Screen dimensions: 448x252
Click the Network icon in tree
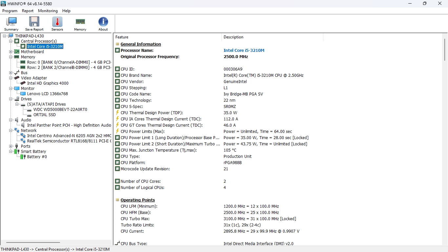pyautogui.click(x=17, y=131)
